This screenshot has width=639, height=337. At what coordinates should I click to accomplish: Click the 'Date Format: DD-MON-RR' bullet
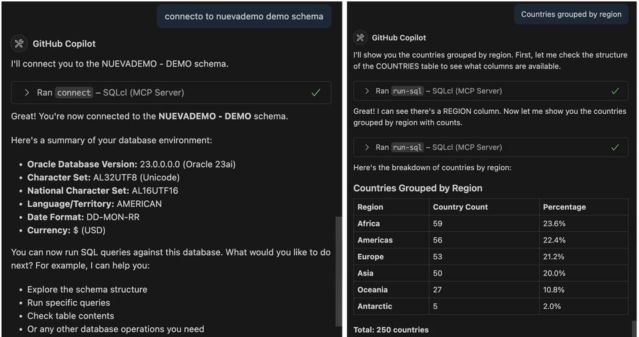tap(84, 217)
